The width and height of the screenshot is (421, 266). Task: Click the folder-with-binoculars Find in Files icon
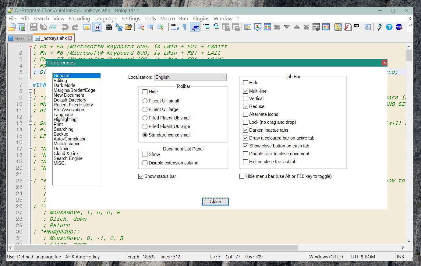[x=128, y=27]
